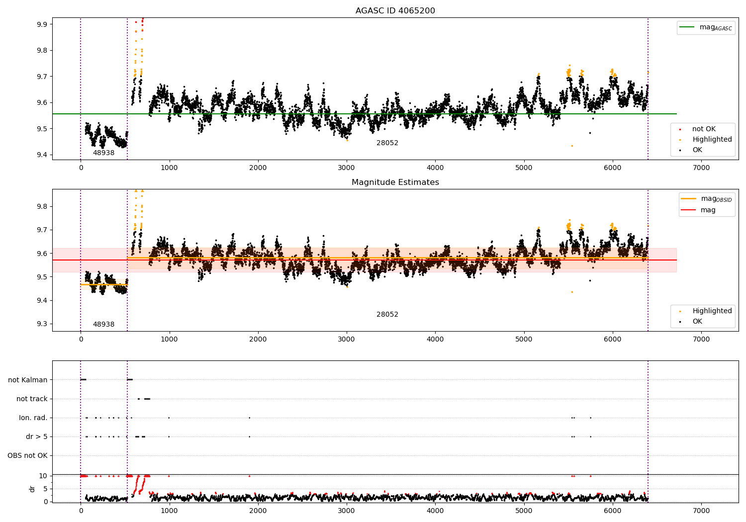Screen dimensions: 746x522
Task: Click the 'OBS not OK' row label
Action: [27, 456]
